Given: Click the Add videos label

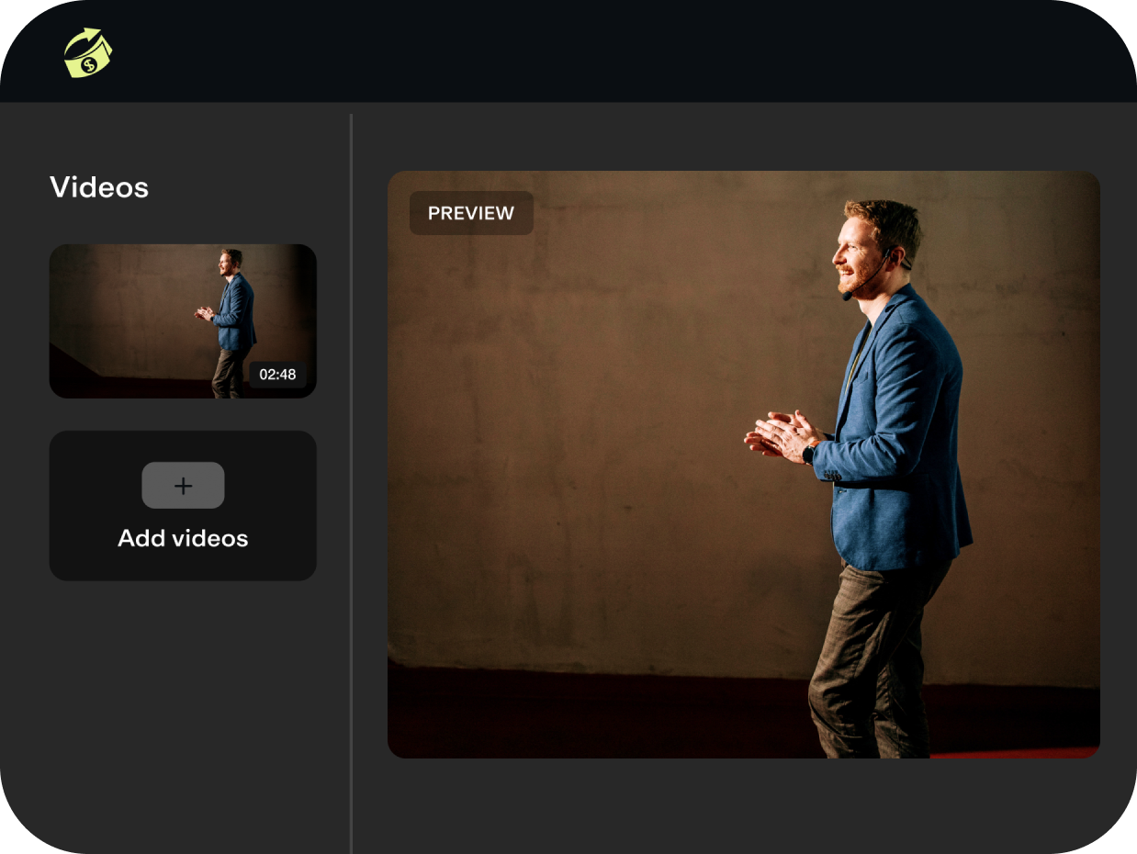Looking at the screenshot, I should [x=183, y=538].
